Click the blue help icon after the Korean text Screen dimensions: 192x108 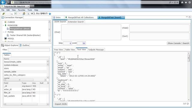point(50,13)
